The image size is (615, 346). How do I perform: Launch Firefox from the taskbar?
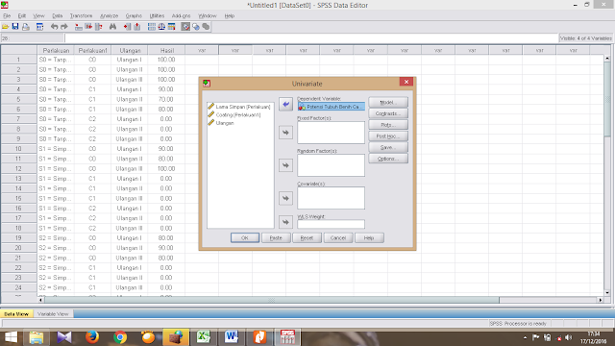(x=92, y=337)
